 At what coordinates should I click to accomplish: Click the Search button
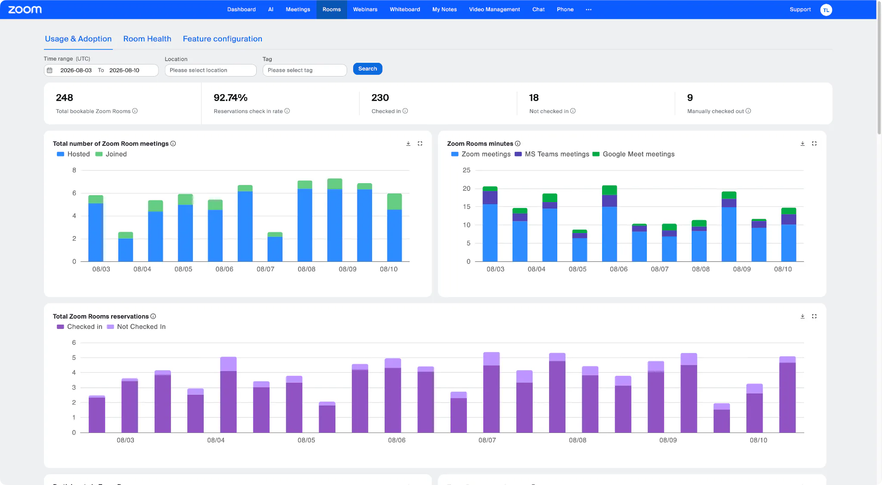tap(368, 69)
